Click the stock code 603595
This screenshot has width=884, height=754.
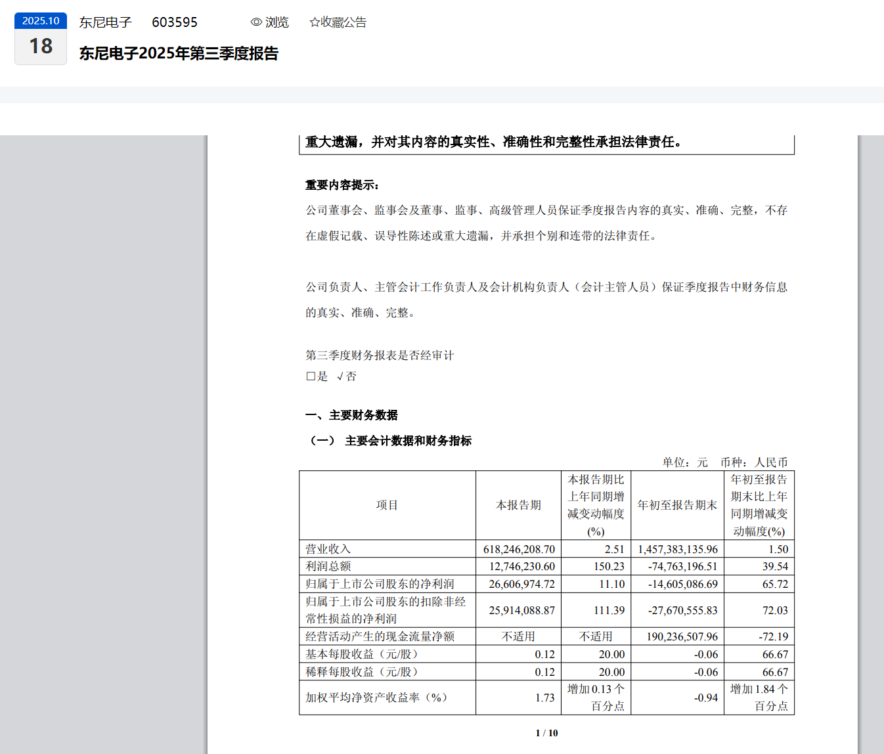tap(175, 22)
